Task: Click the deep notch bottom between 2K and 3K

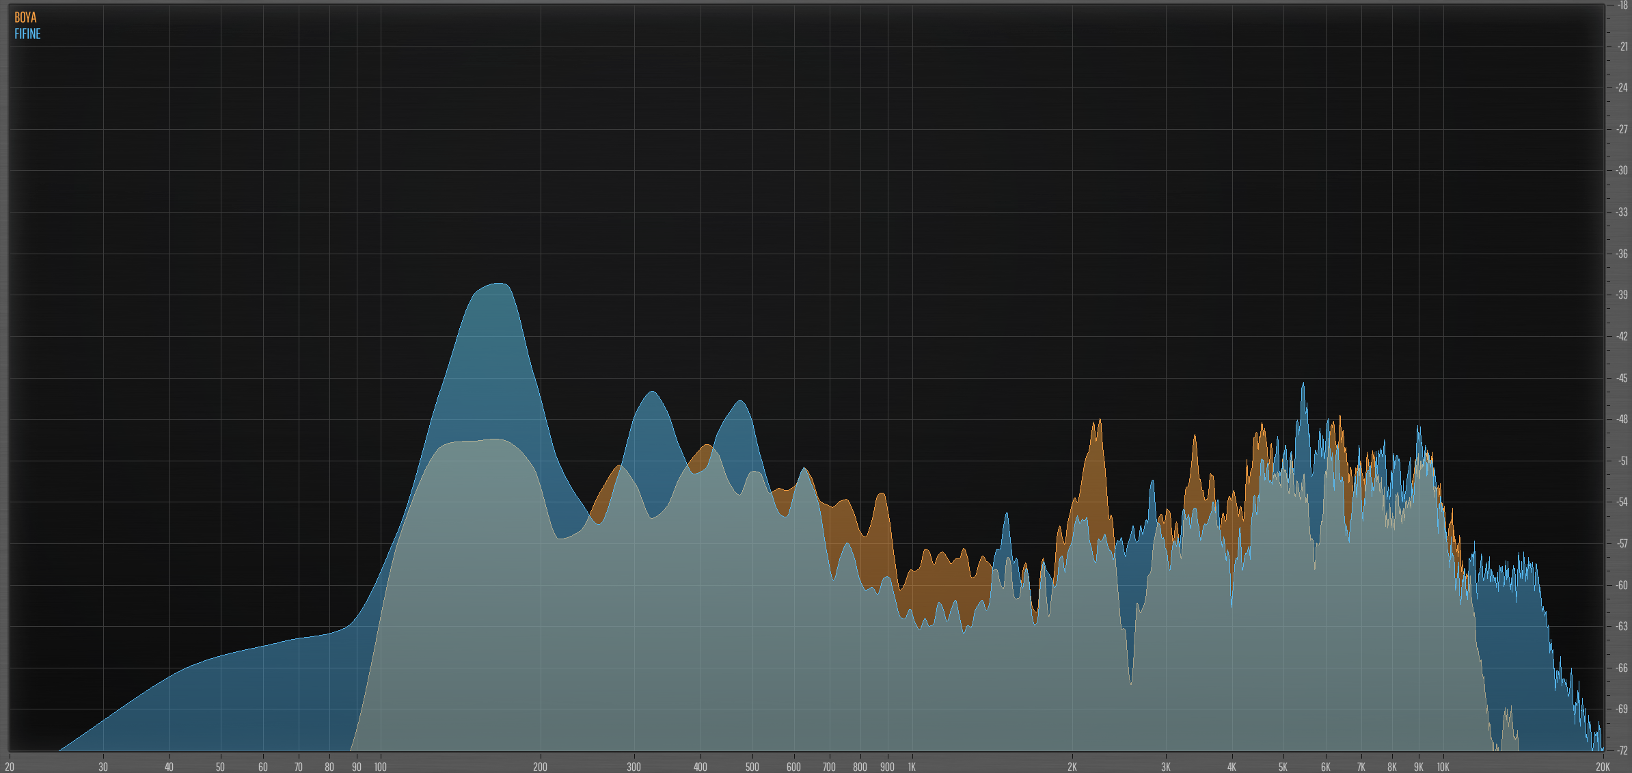Action: (1130, 681)
